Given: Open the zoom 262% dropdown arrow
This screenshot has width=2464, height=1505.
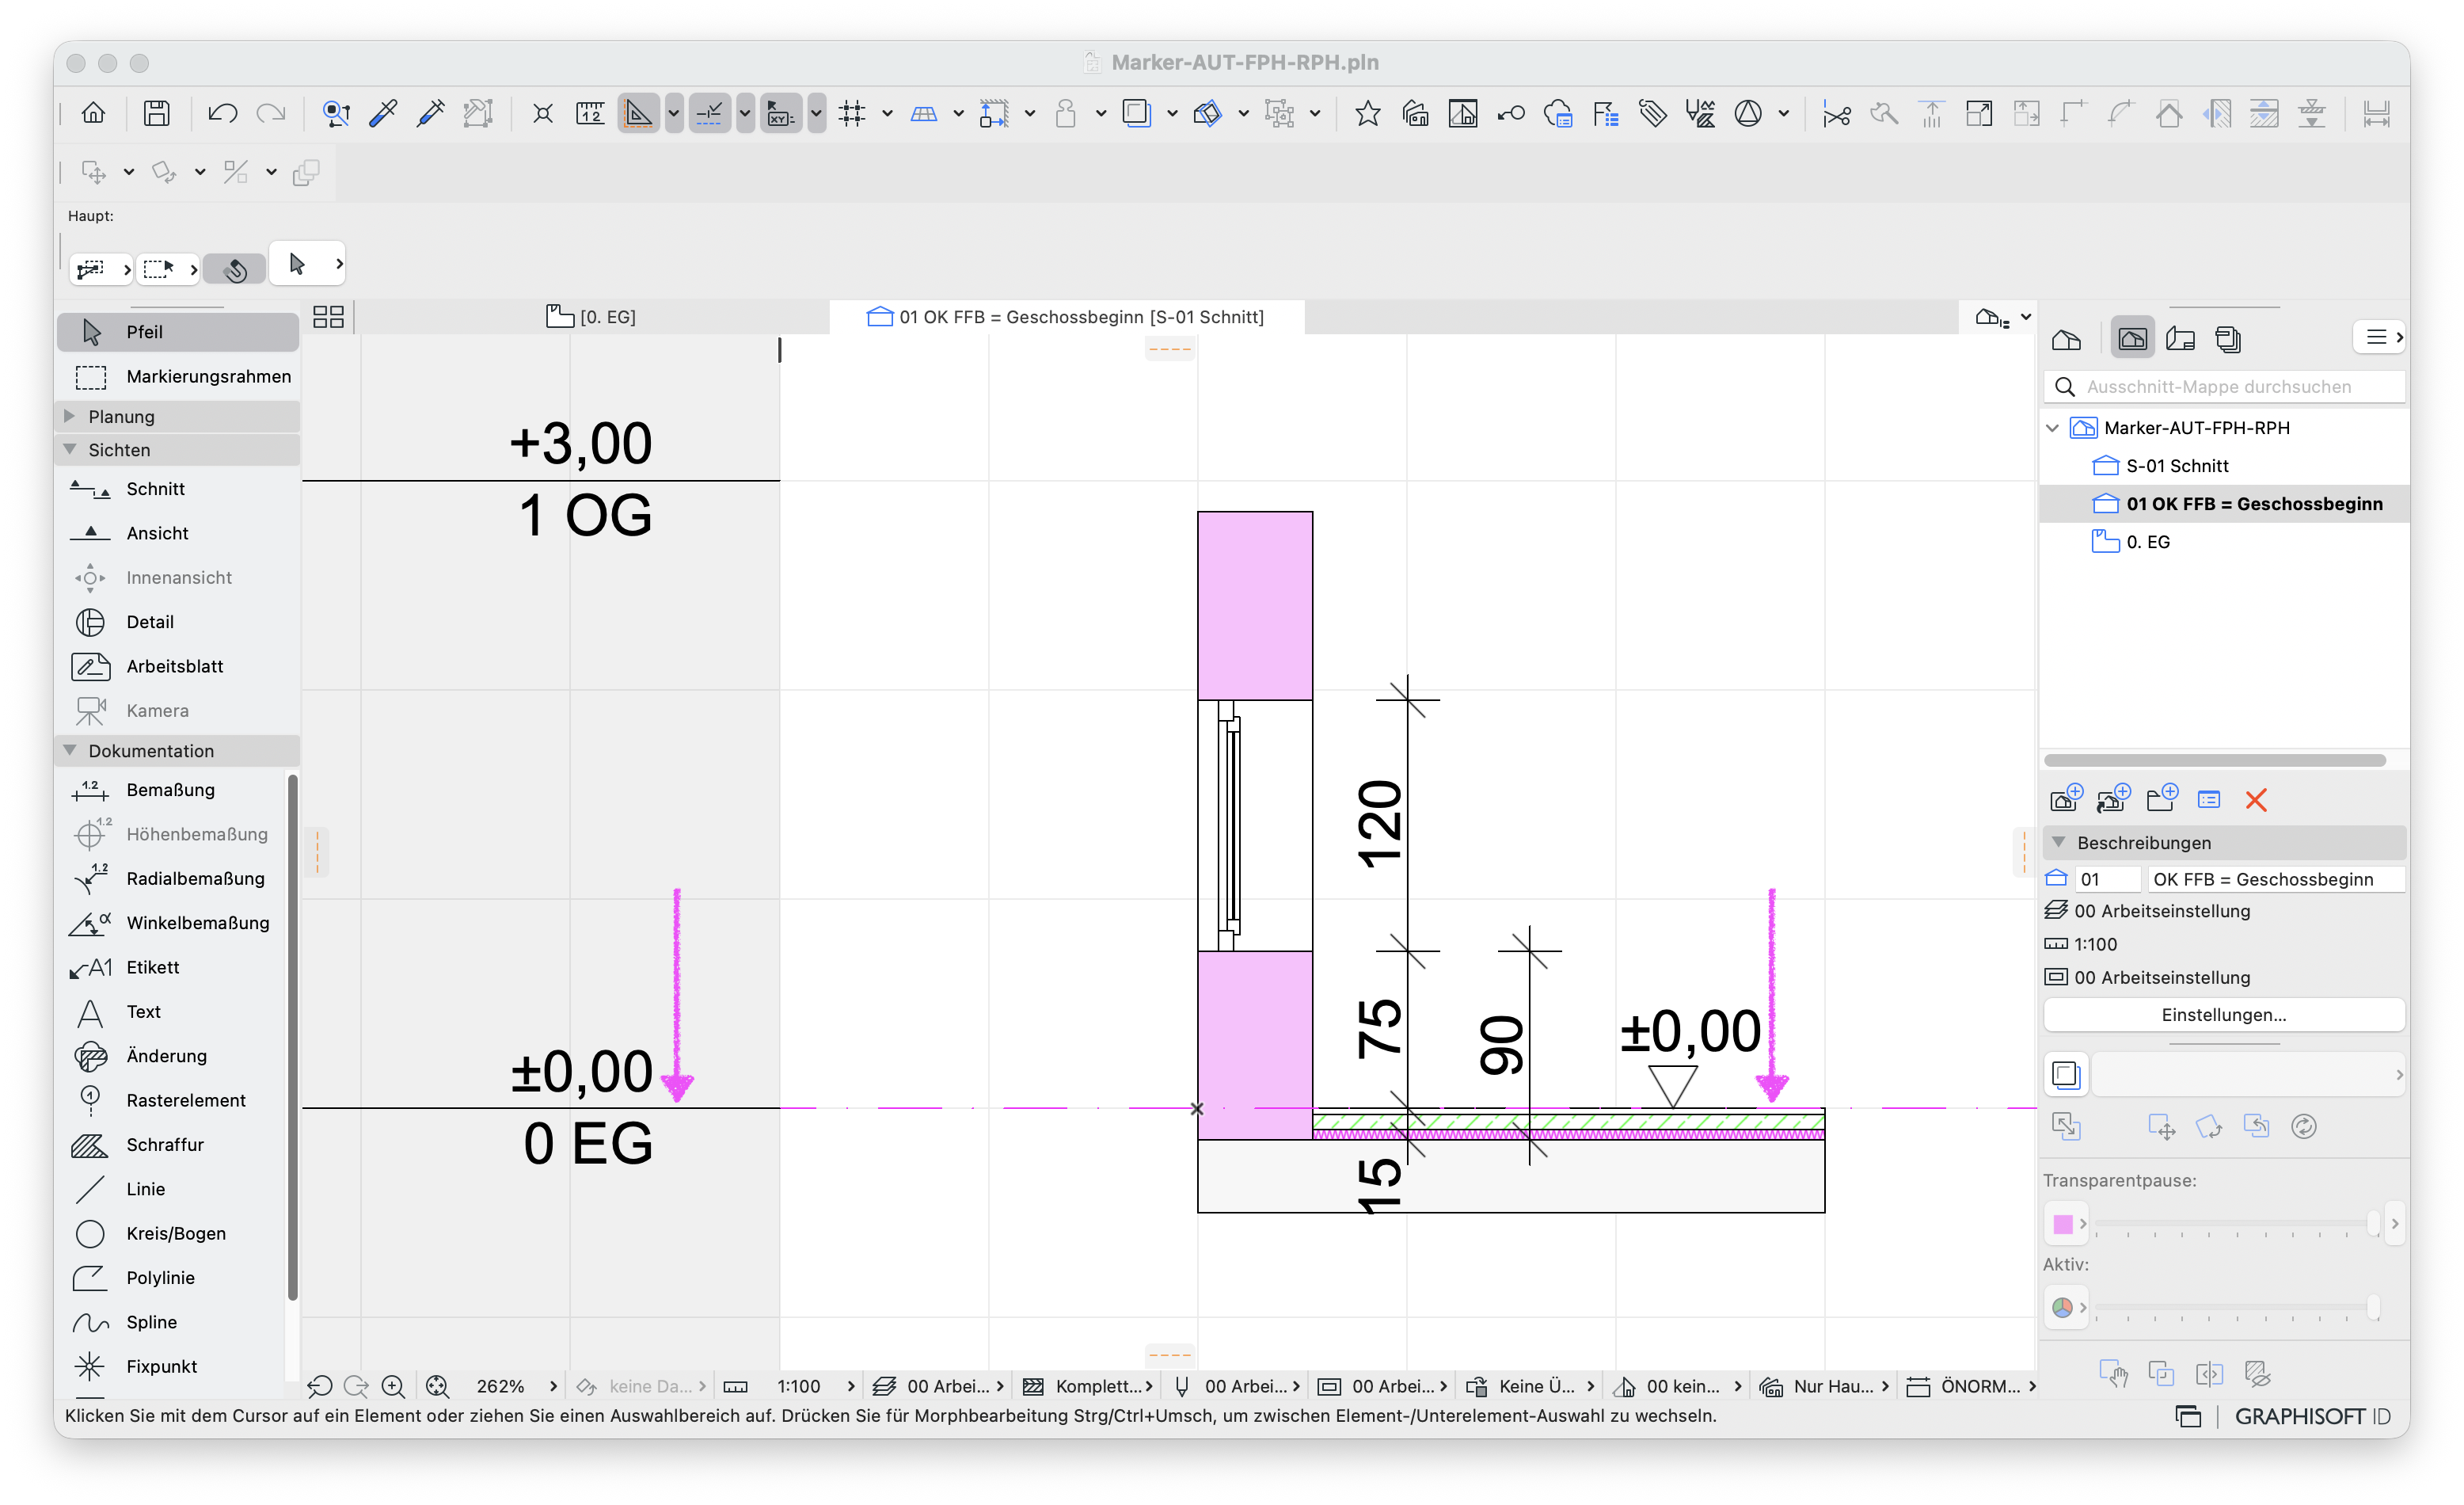Looking at the screenshot, I should click(x=553, y=1386).
